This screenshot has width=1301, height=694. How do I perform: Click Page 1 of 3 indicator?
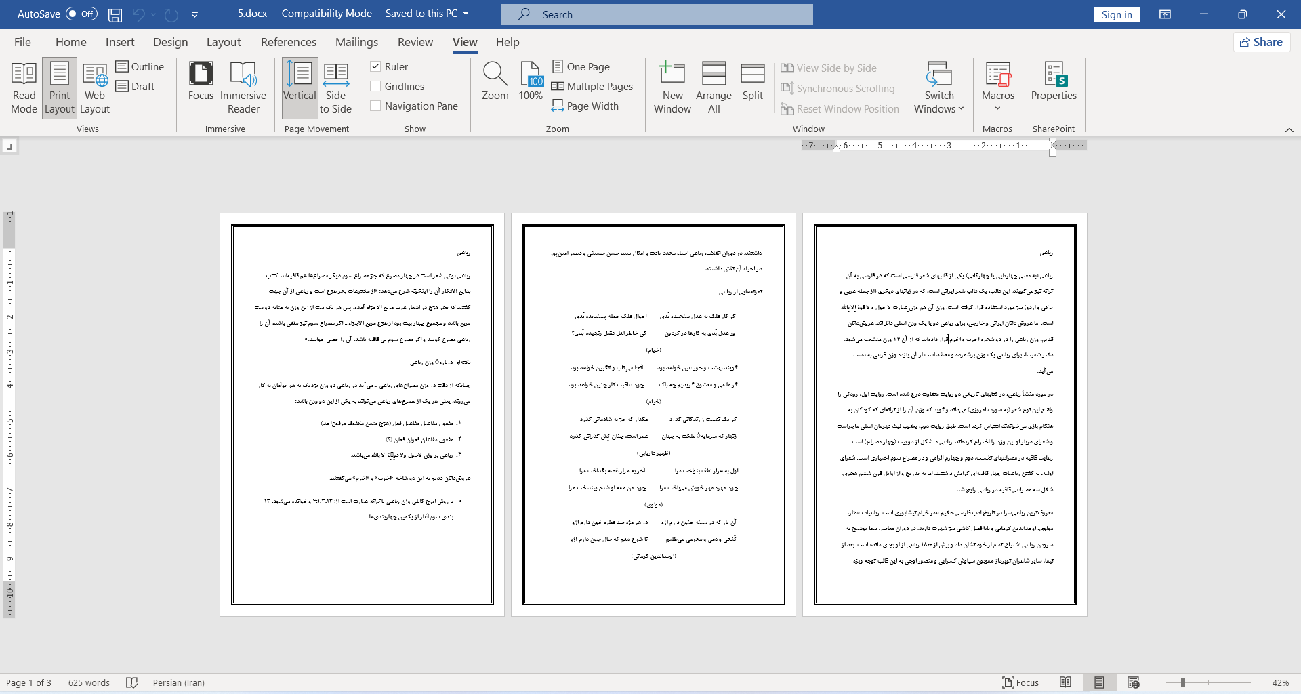click(28, 682)
